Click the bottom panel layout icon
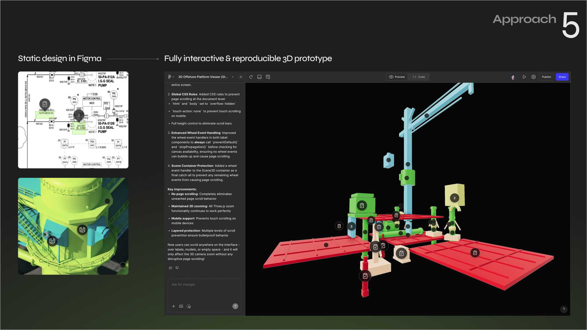587x330 pixels. click(259, 77)
